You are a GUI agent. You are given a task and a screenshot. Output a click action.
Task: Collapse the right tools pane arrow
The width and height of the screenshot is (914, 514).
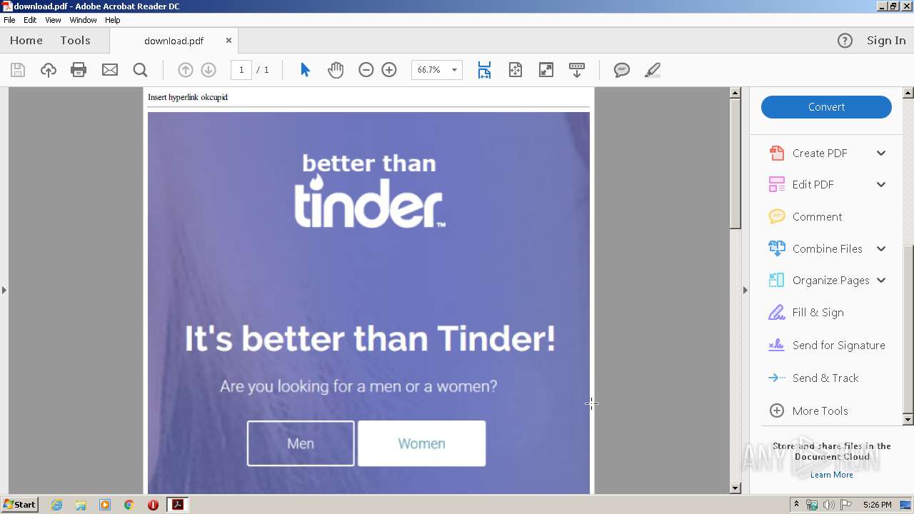[745, 290]
